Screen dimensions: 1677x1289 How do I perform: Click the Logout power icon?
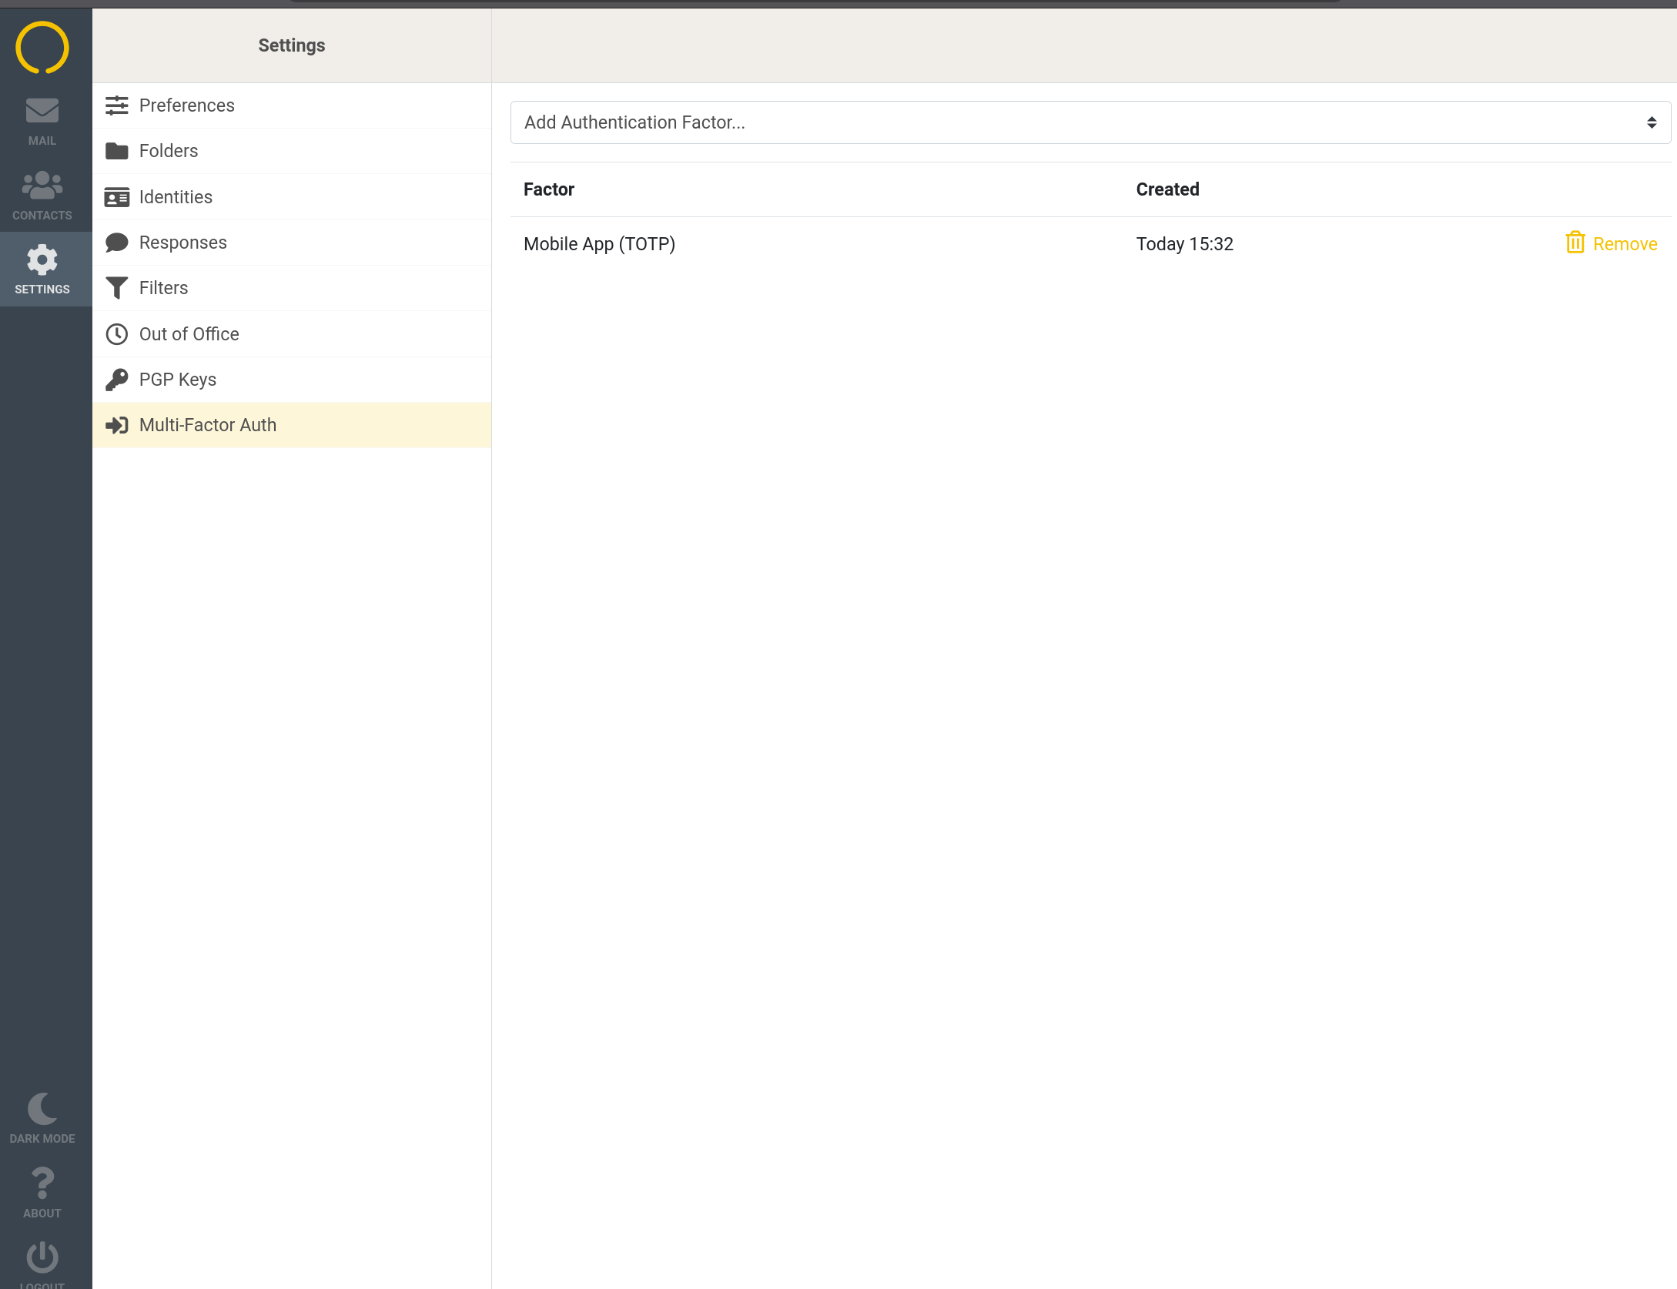pos(42,1257)
